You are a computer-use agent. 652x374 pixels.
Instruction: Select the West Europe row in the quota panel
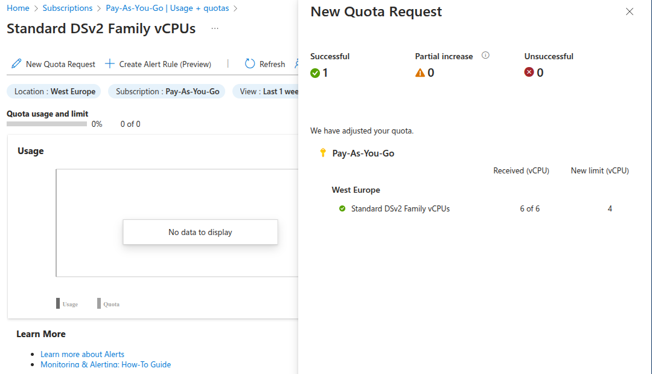point(356,190)
